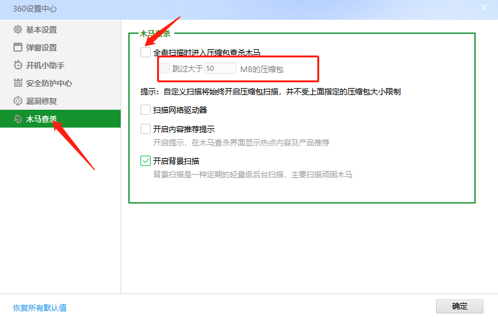
Task: Click the 恢复所有默认值 link
Action: [40, 308]
